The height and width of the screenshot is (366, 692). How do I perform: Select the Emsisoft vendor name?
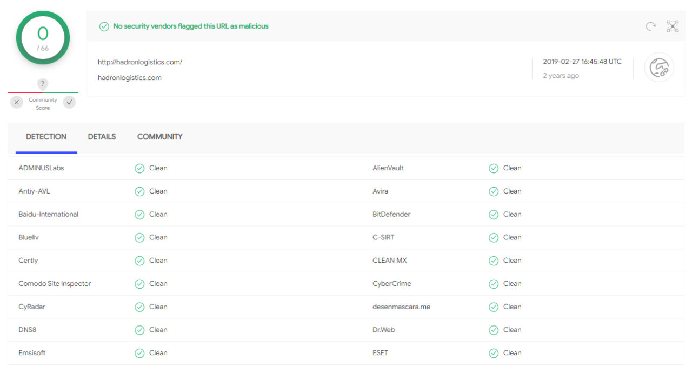pyautogui.click(x=32, y=353)
